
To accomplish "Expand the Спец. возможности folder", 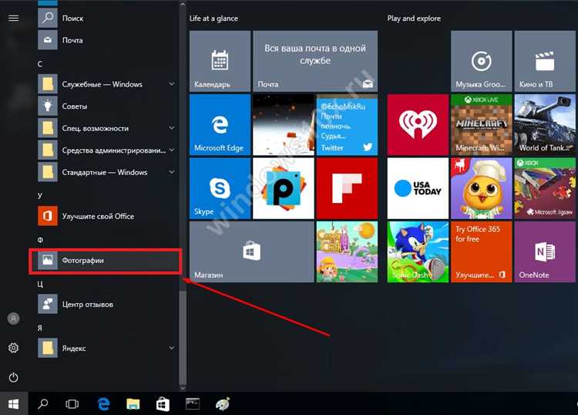I will tap(106, 128).
